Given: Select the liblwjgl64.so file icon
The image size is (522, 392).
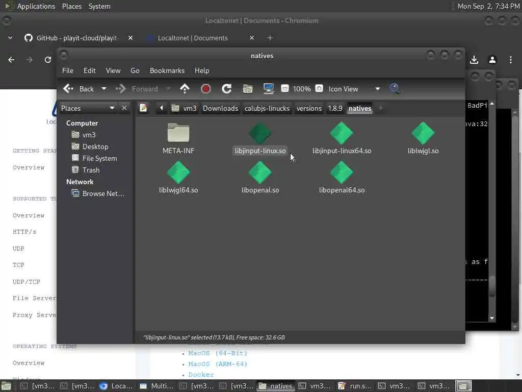Looking at the screenshot, I should click(x=178, y=173).
